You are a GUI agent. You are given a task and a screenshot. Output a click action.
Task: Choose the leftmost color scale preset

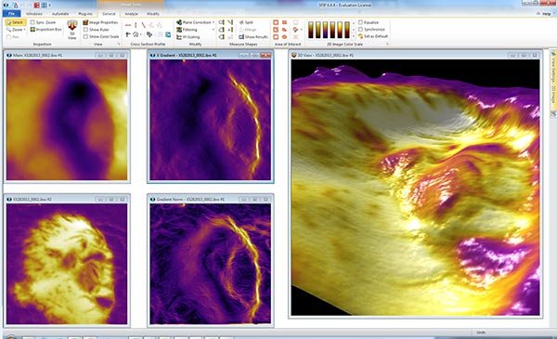click(x=311, y=30)
